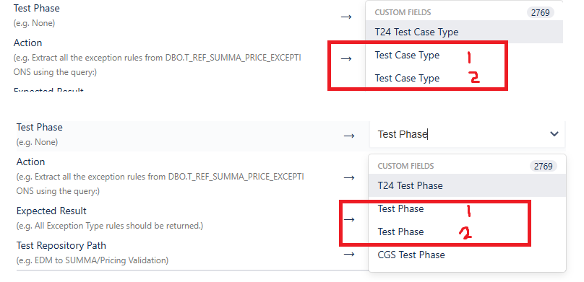Select the Test Case Type option marked 1

407,55
